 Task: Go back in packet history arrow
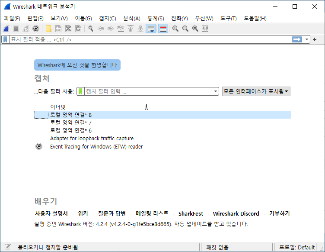(101, 29)
